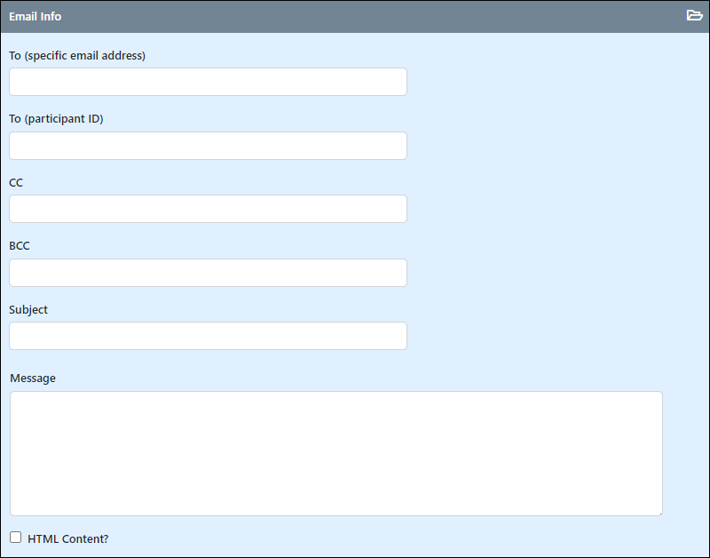
Task: Click the To (specific email address) label
Action: pyautogui.click(x=77, y=56)
